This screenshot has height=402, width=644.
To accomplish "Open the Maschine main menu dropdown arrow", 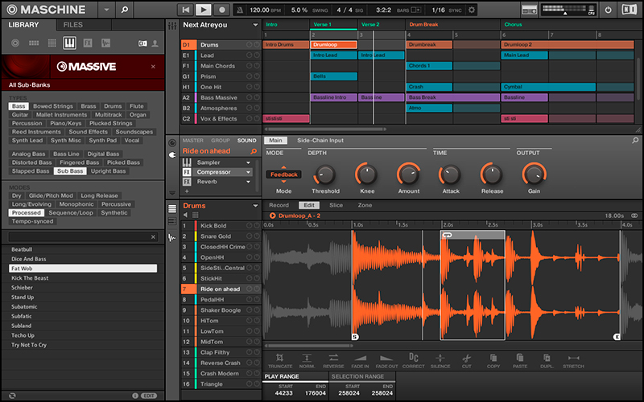I will pos(108,10).
